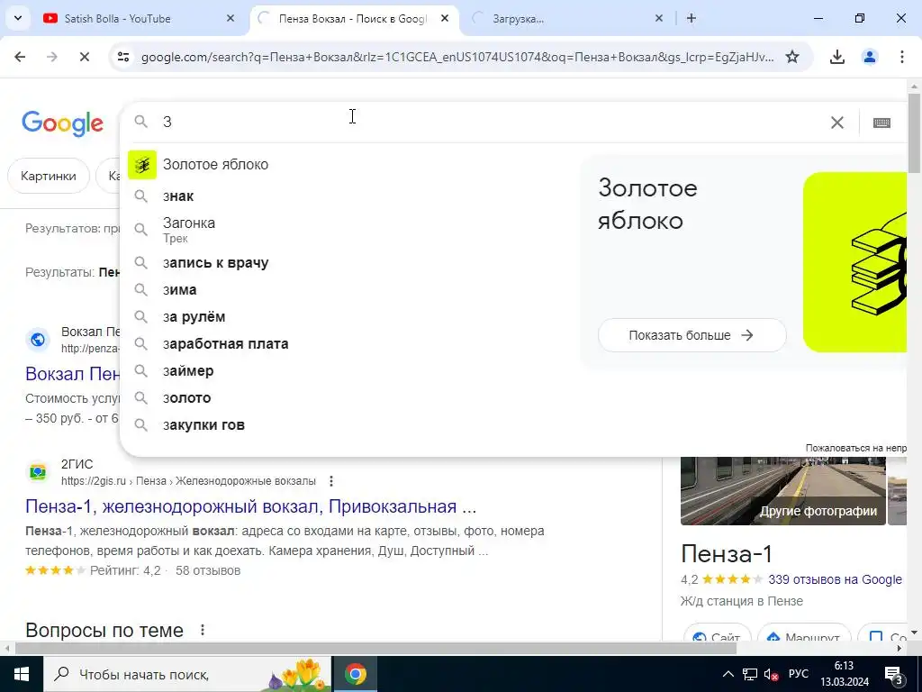Open the tab search dropdown arrow
Viewport: 922px width, 692px height.
18,18
